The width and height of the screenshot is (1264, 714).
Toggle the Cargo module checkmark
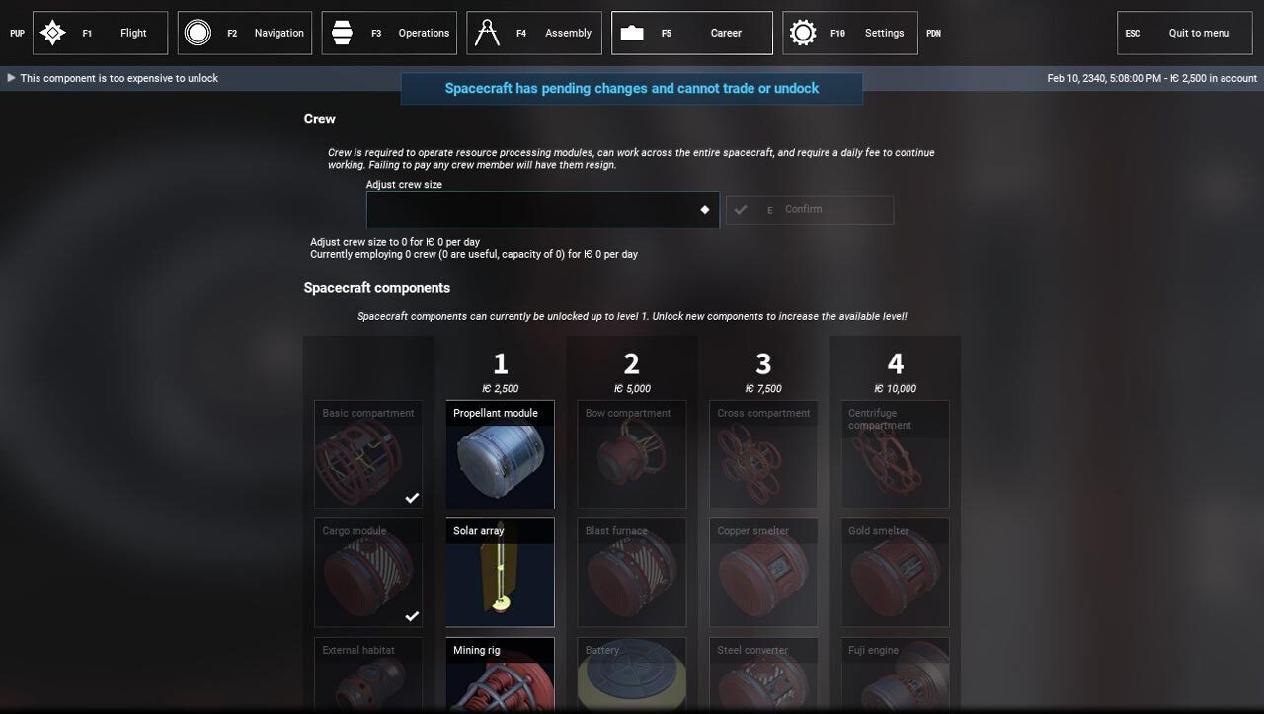pyautogui.click(x=412, y=615)
